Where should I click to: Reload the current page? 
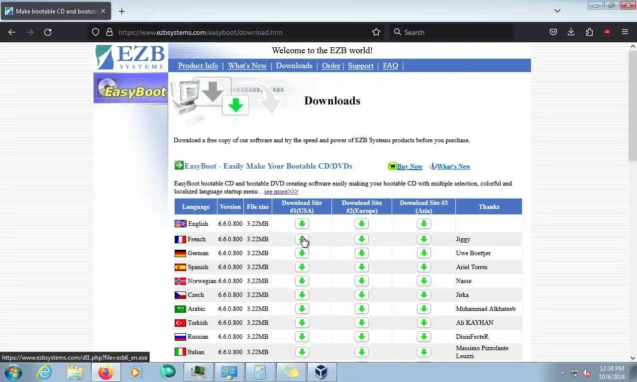tap(48, 32)
